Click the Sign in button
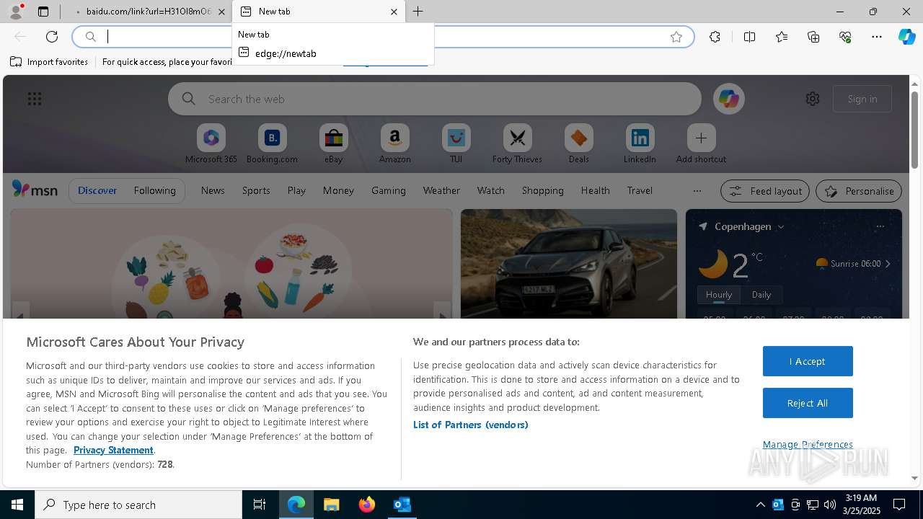The width and height of the screenshot is (923, 519). [862, 99]
